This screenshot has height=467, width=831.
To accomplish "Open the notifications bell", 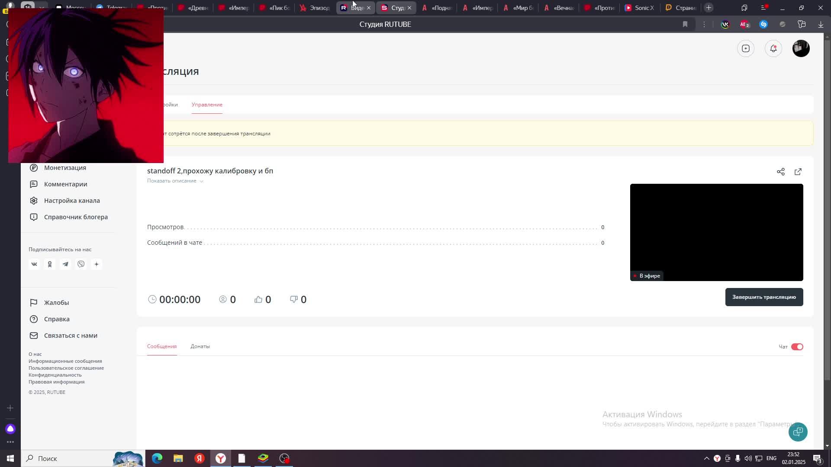I will (x=773, y=48).
